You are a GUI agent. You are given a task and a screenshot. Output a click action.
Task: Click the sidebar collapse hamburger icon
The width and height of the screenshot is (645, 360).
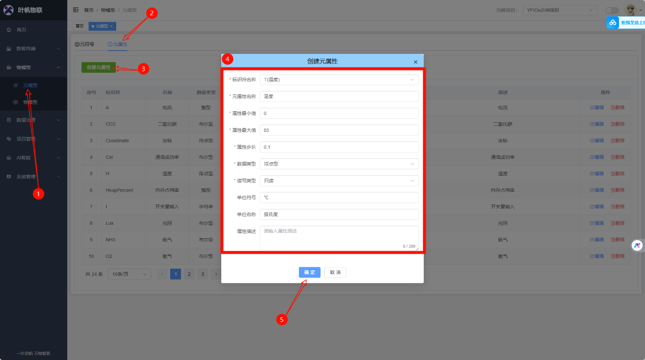tap(76, 10)
